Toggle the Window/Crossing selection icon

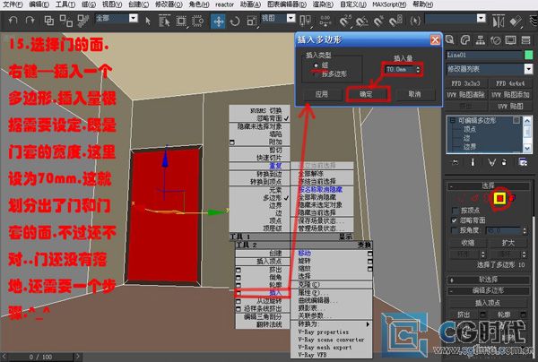click(197, 21)
